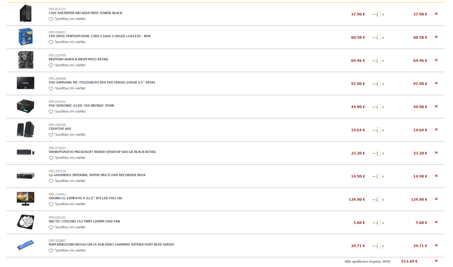Open Creative A60 speakers thumbnail
453x267 pixels.
(x=26, y=129)
